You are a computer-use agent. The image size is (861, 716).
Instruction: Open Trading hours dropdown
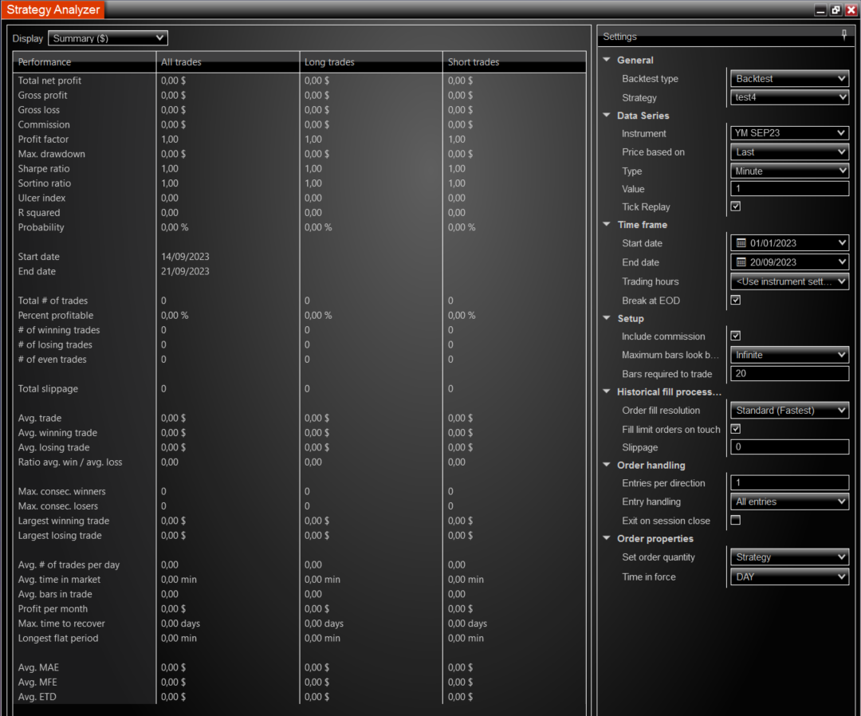pos(789,281)
